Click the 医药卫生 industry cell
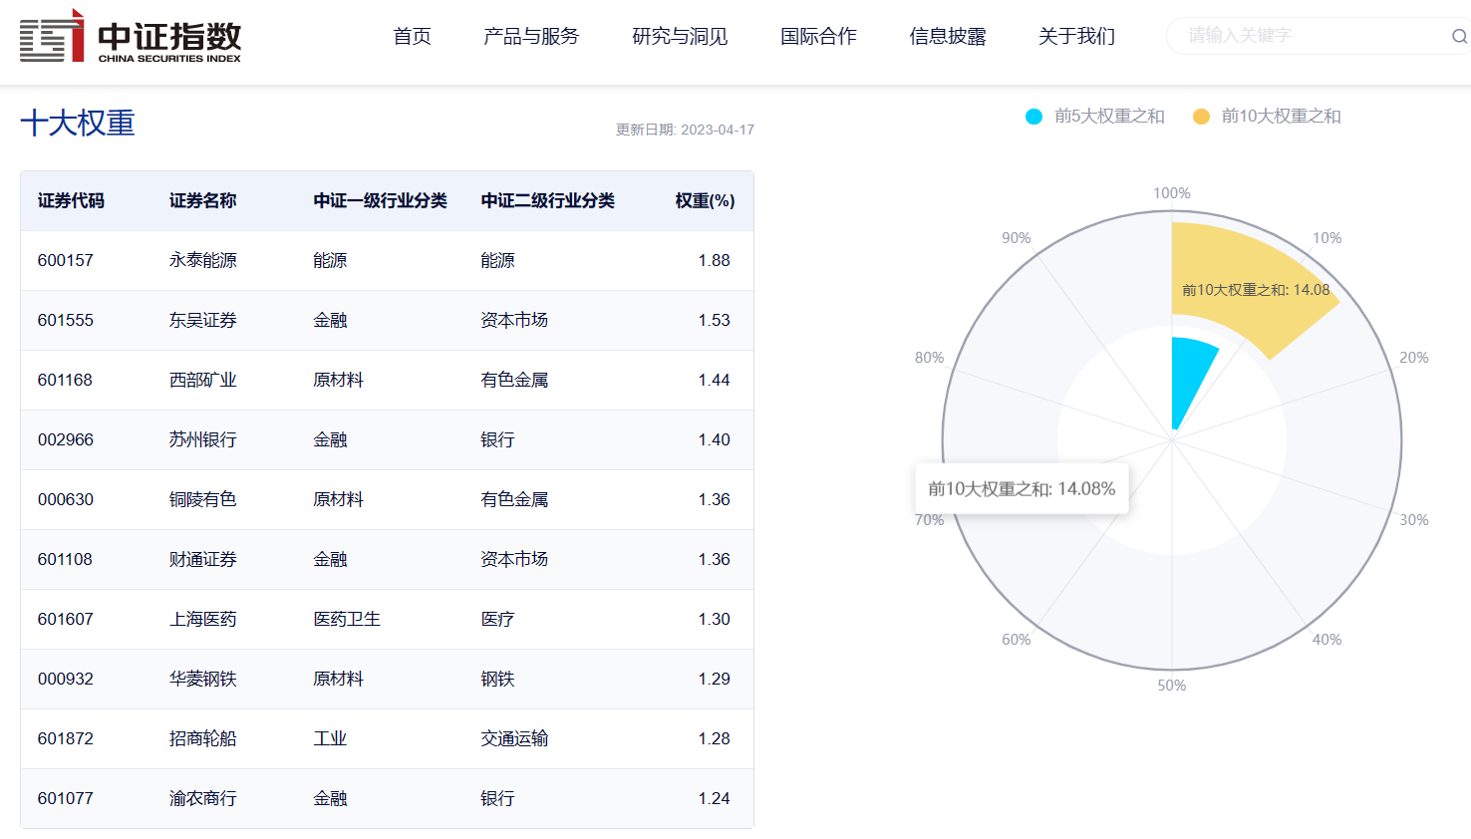Viewport: 1471px width, 839px height. pyautogui.click(x=347, y=620)
